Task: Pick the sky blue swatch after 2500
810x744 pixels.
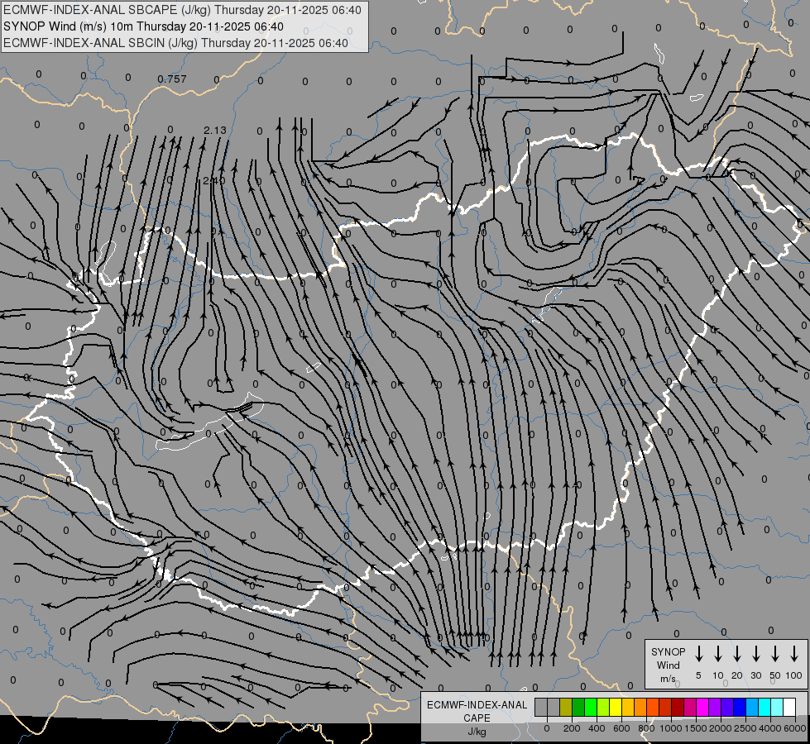Action: [752, 707]
